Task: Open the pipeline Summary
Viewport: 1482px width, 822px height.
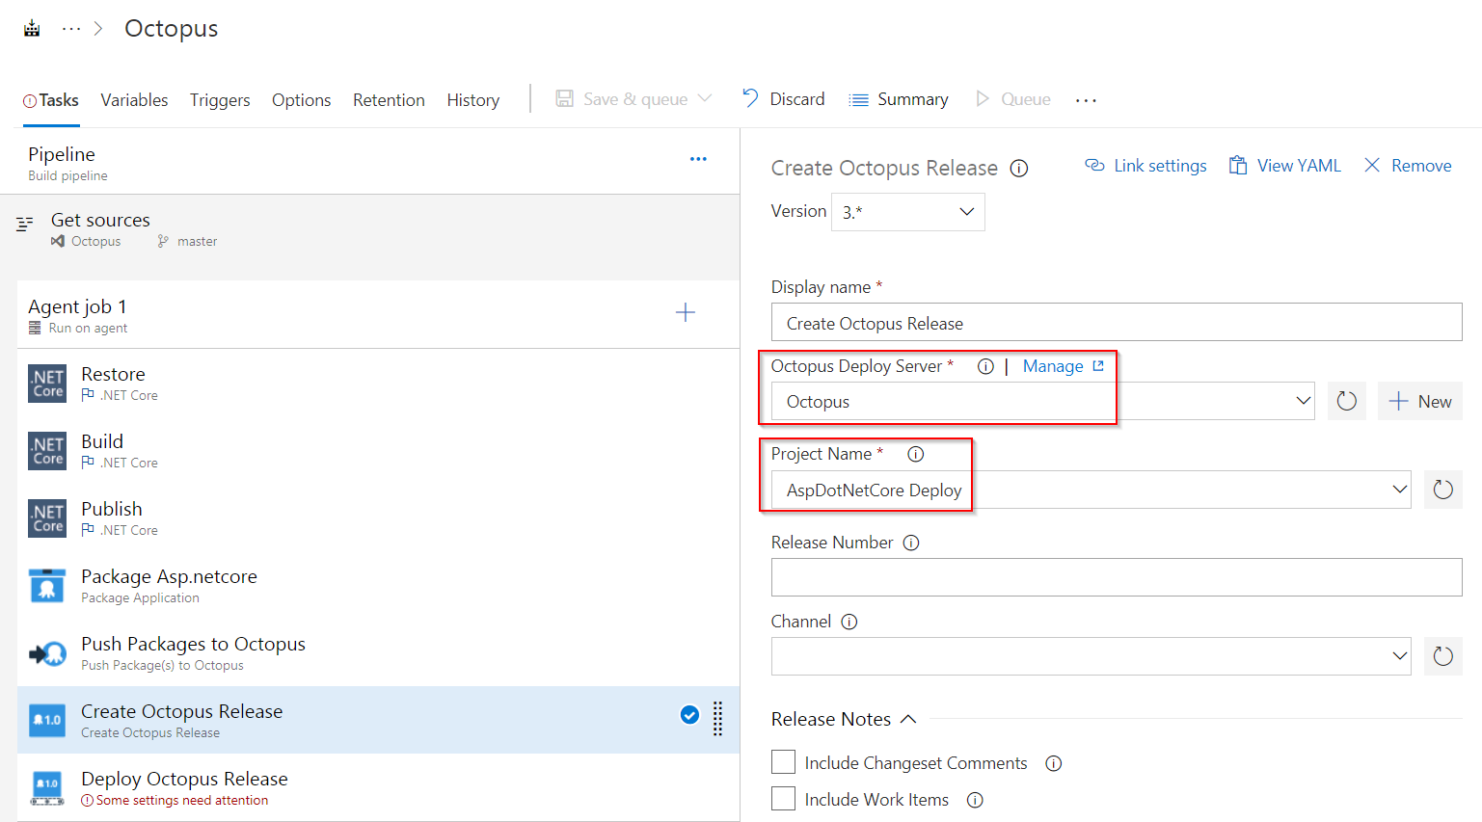Action: click(x=899, y=99)
